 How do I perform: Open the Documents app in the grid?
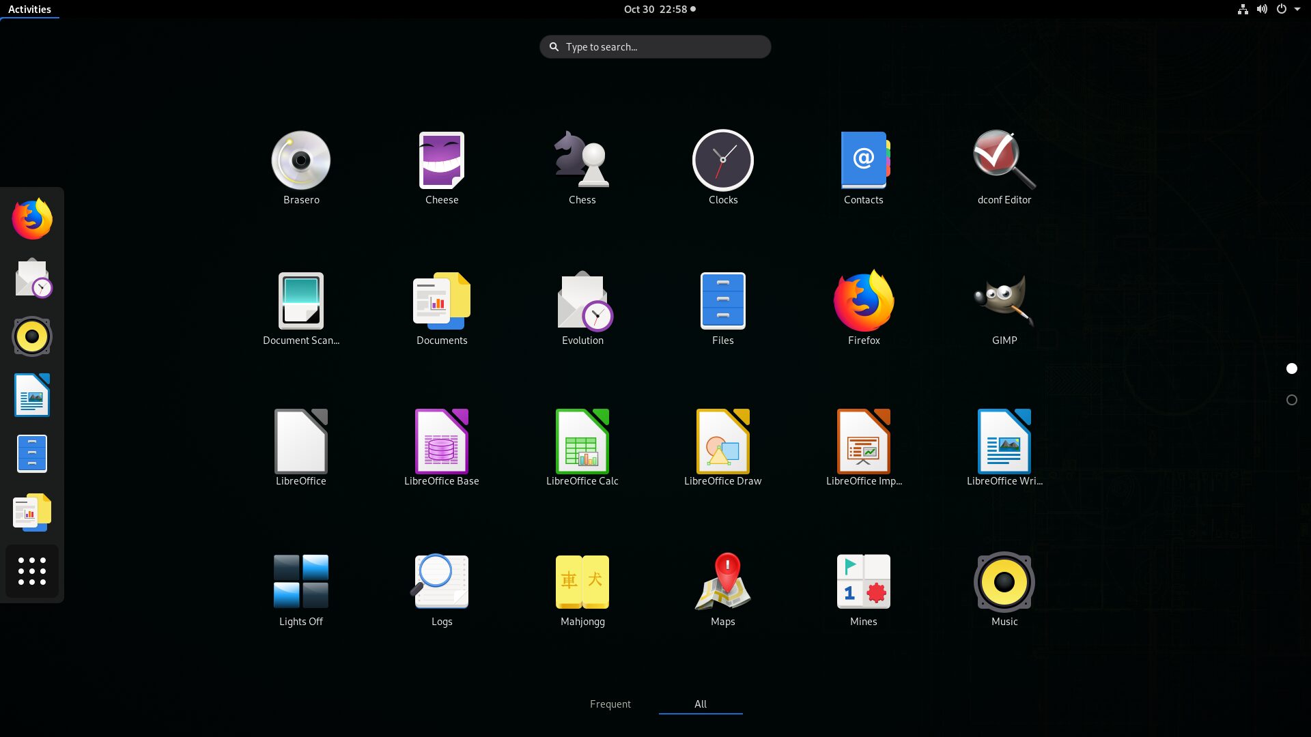tap(442, 308)
